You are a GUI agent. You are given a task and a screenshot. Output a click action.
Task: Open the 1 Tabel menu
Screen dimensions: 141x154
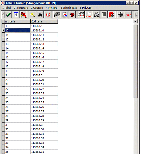[6, 8]
